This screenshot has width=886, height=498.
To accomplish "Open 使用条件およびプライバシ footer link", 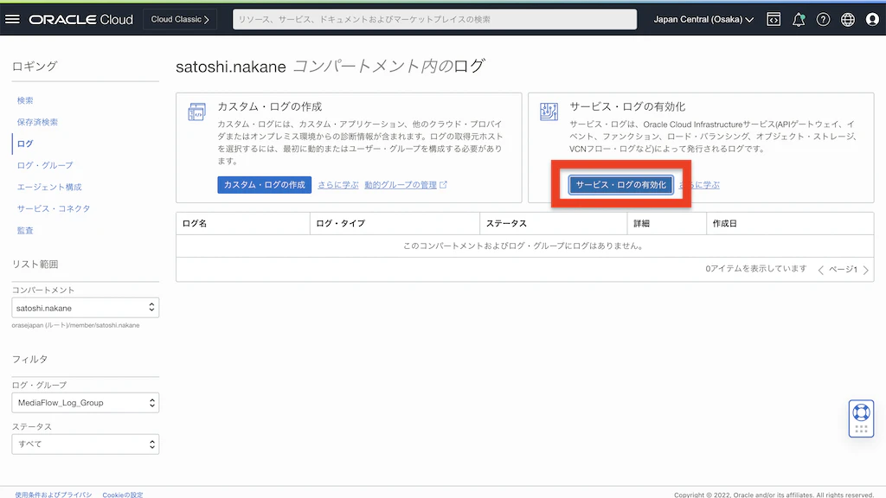I will [54, 495].
